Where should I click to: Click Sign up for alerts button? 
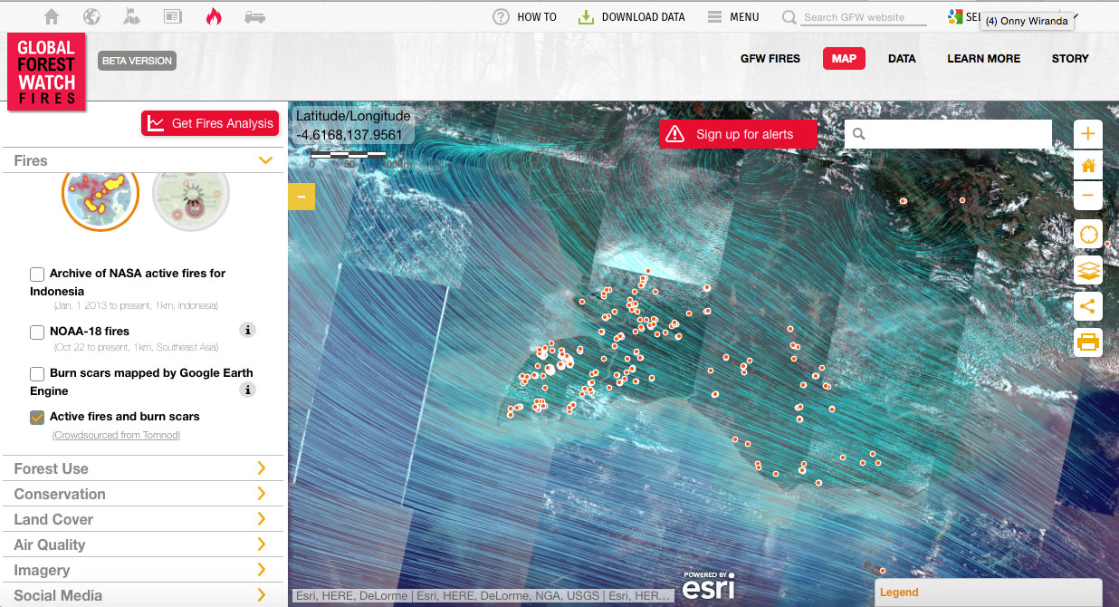click(x=738, y=134)
